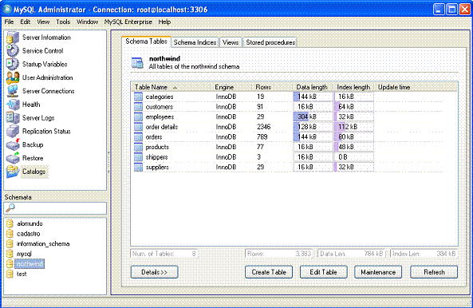This screenshot has height=308, width=473.
Task: Click the Rows 3,383 summary field
Action: click(x=279, y=254)
